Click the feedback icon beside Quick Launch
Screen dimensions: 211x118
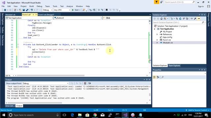click(162, 2)
